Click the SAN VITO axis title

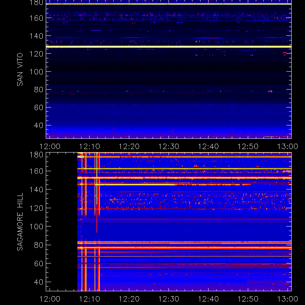pyautogui.click(x=20, y=69)
